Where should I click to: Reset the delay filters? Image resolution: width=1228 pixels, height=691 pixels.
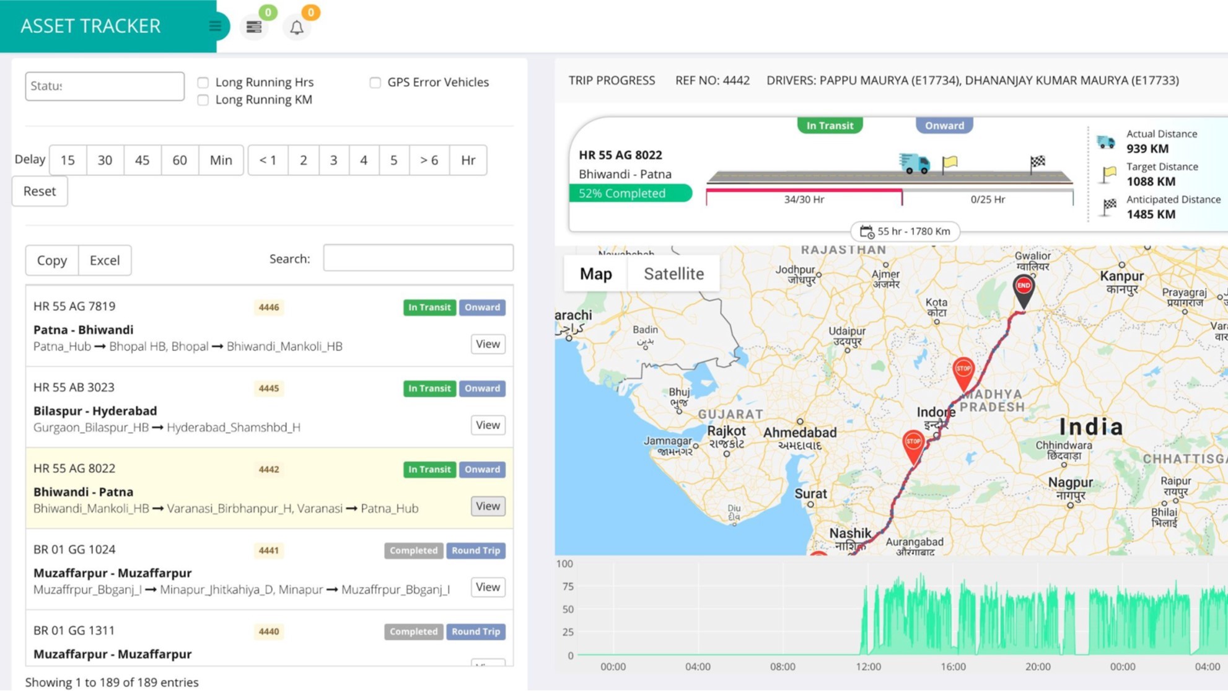tap(40, 191)
